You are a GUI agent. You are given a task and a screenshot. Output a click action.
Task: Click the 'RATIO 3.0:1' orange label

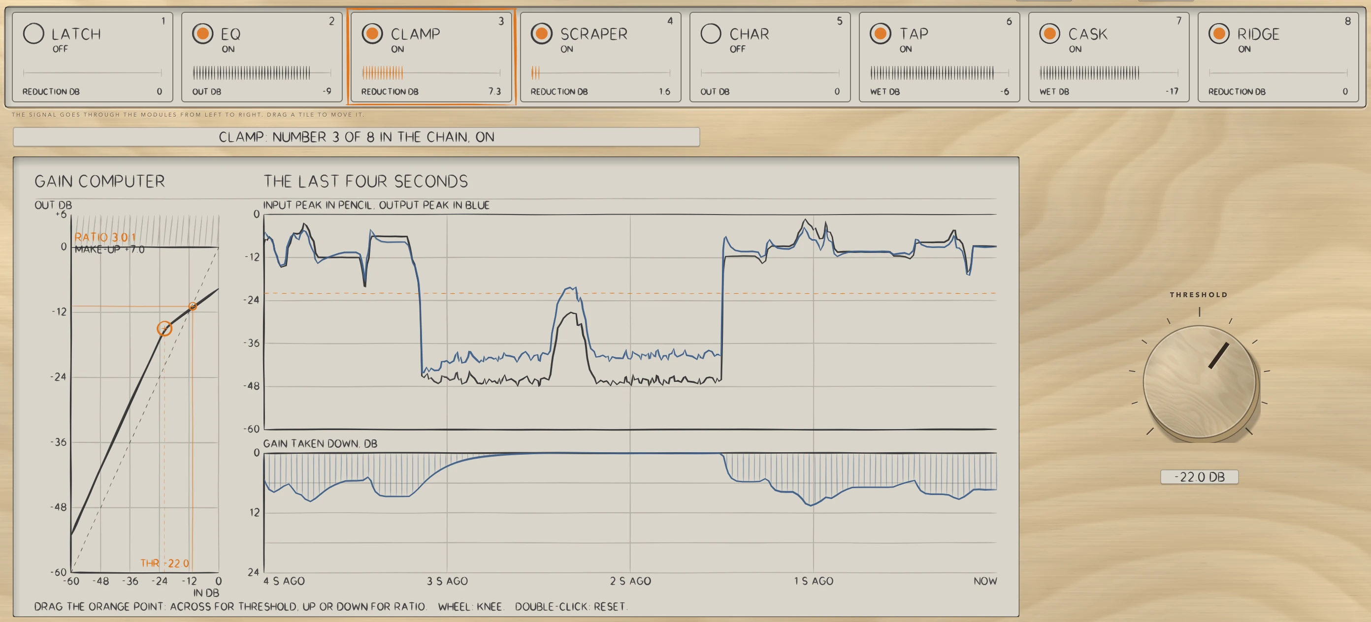[x=105, y=237]
